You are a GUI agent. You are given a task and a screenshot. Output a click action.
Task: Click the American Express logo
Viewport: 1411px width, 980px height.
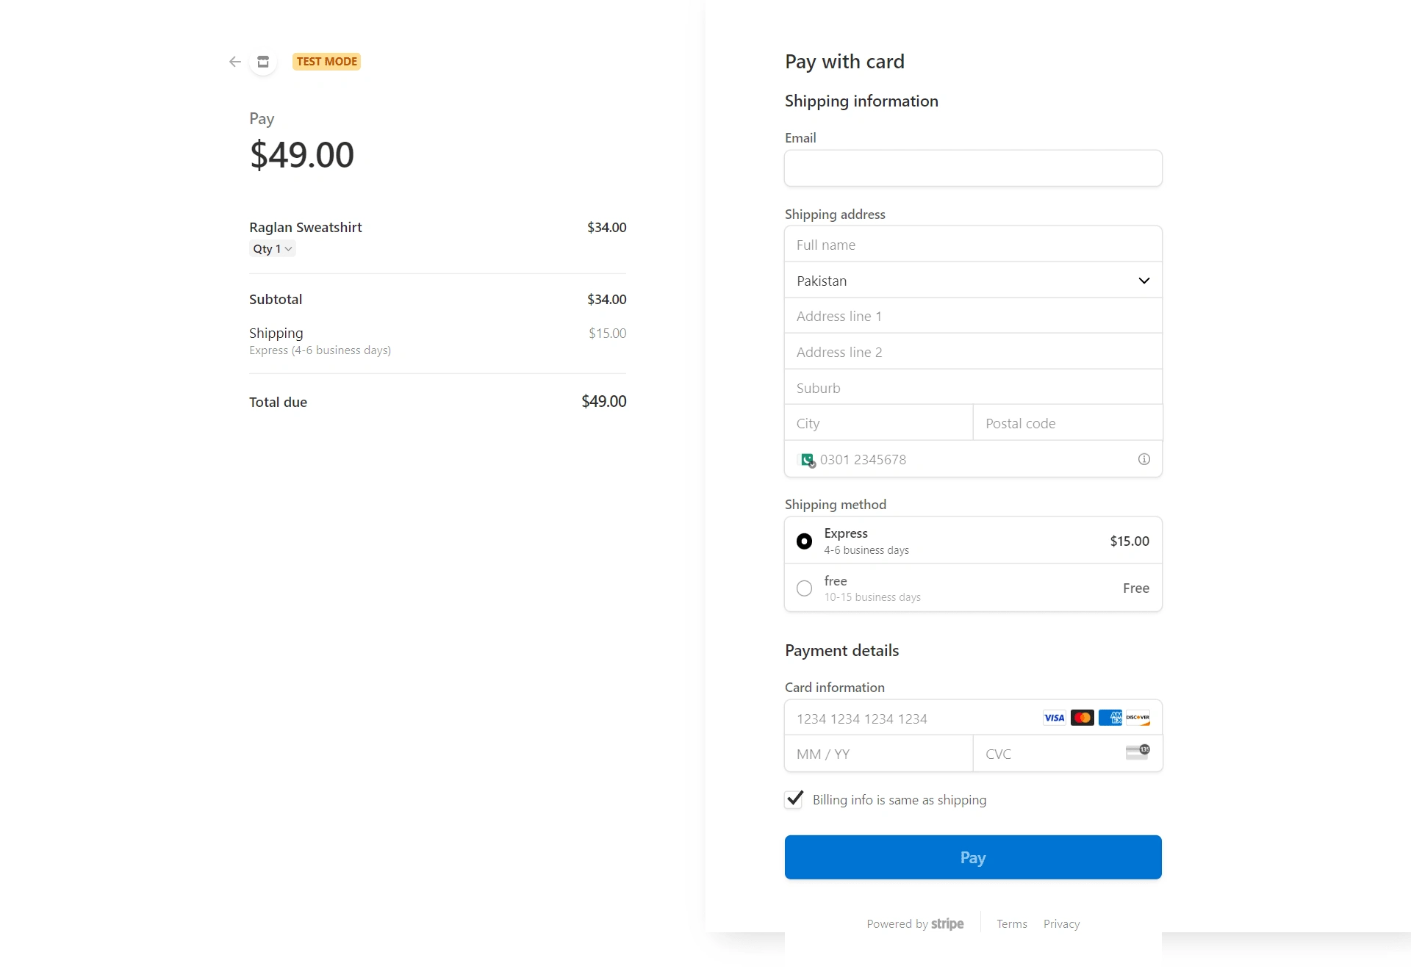[1110, 718]
